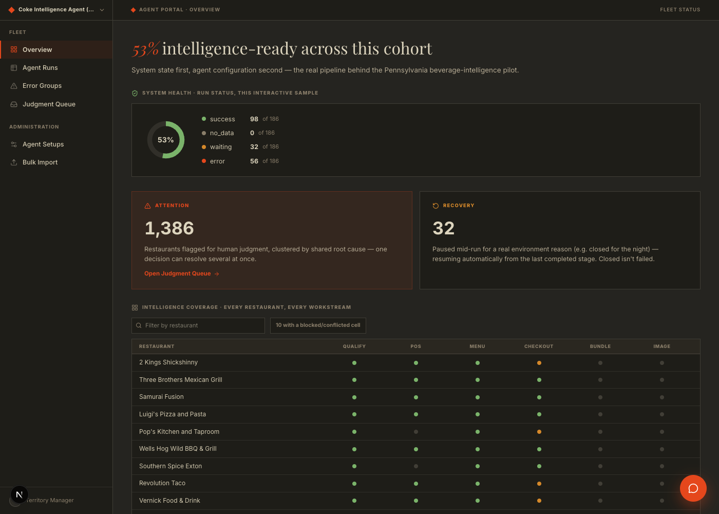Open Fleet Status in the header
This screenshot has width=719, height=514.
click(x=680, y=10)
